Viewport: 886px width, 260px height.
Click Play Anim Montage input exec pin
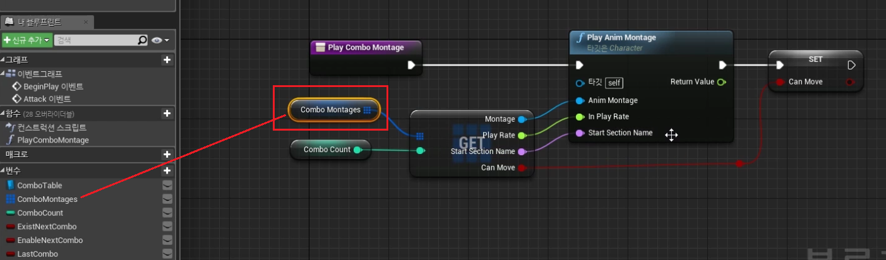coord(580,64)
